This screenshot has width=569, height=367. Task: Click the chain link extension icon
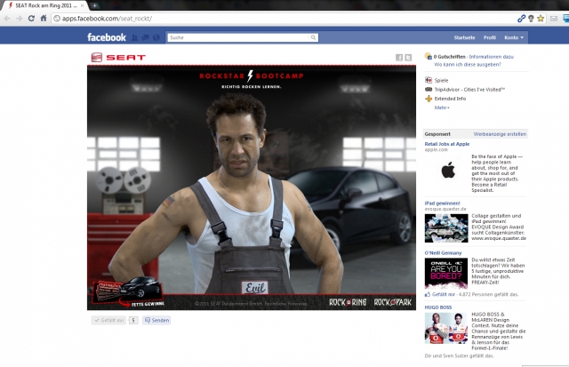(x=521, y=18)
